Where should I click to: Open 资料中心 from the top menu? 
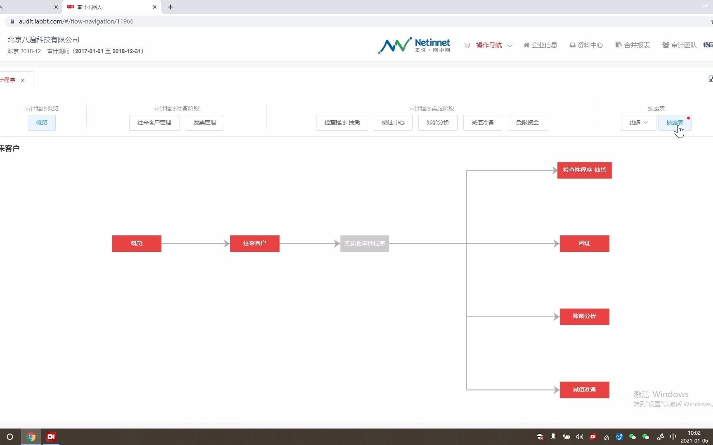click(x=590, y=45)
